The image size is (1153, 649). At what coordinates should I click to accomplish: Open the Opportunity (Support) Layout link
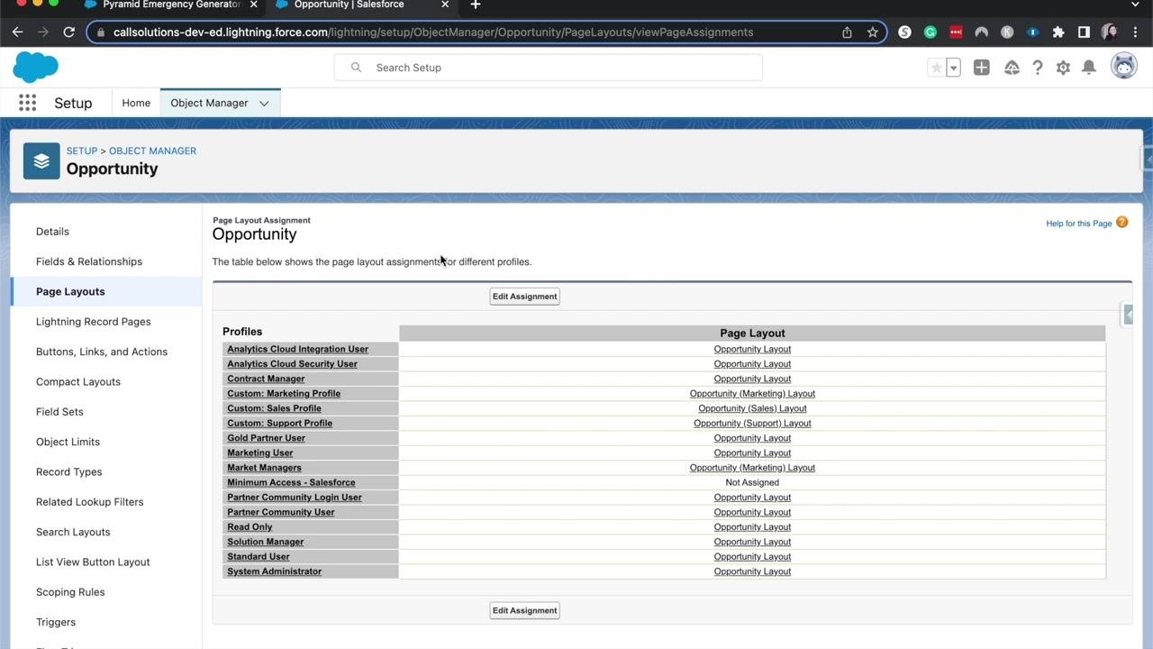pos(752,424)
